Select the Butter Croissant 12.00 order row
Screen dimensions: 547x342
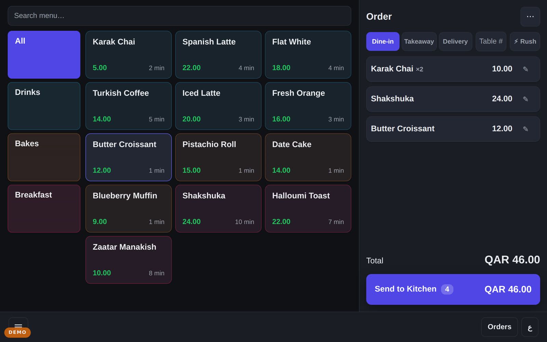pos(453,129)
